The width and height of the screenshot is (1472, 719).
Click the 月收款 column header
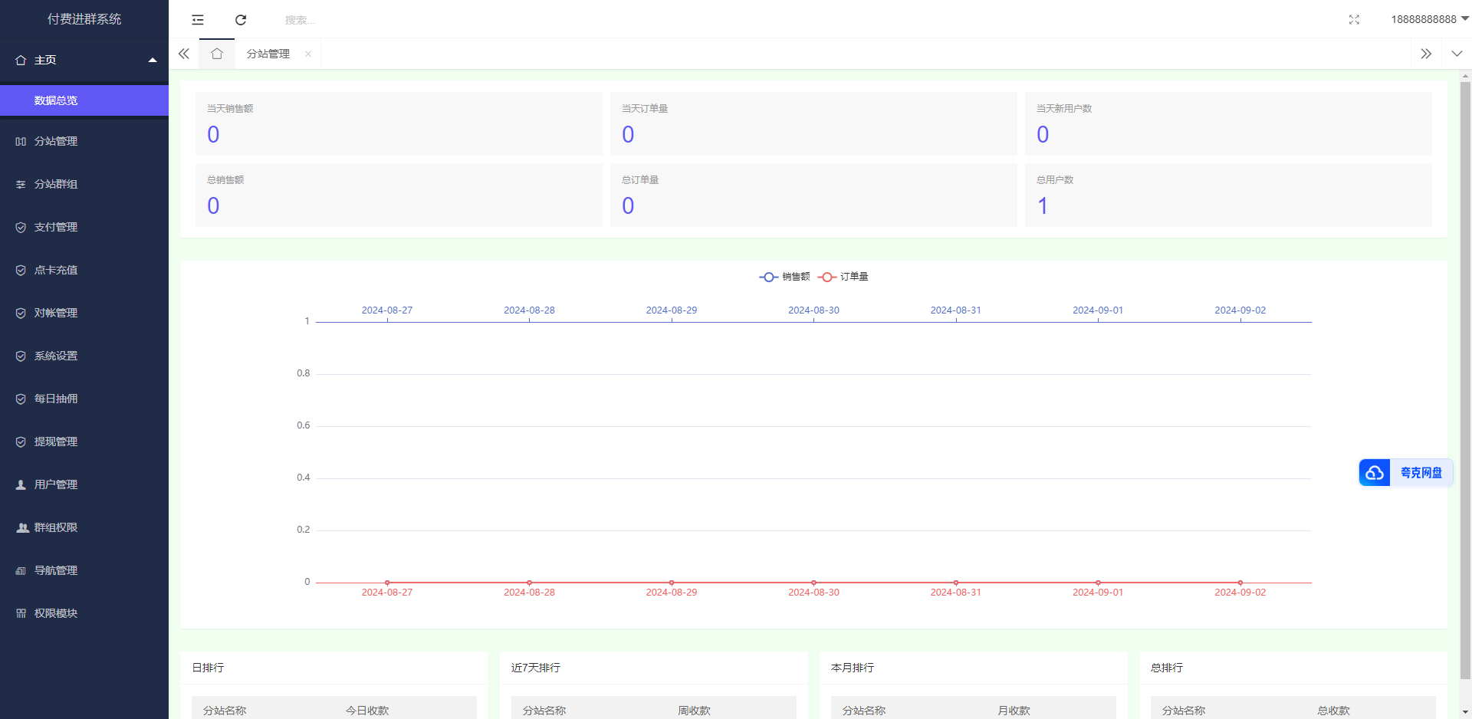coord(1014,711)
